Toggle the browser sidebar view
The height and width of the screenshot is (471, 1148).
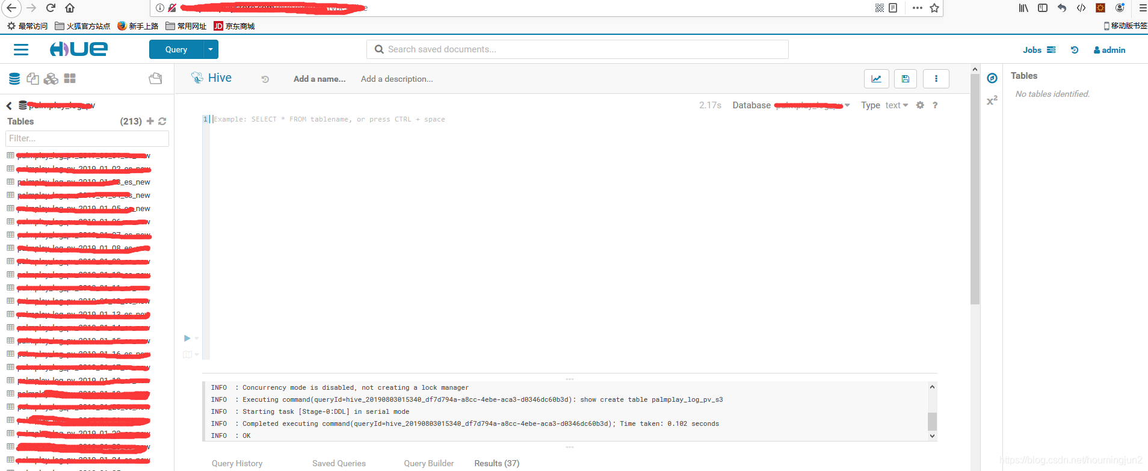tap(1043, 8)
